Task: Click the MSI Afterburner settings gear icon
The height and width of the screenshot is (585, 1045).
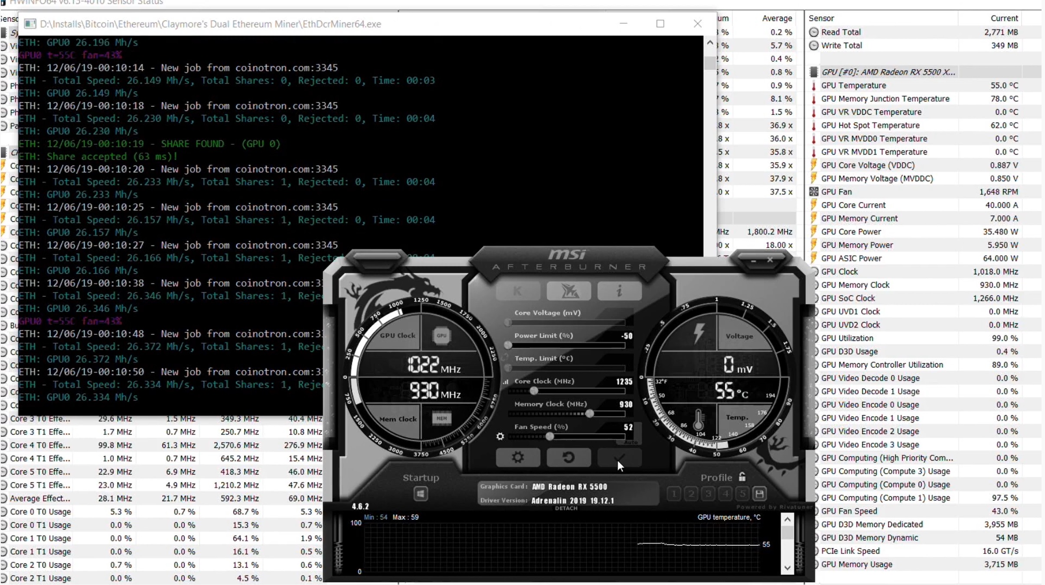Action: pos(517,458)
